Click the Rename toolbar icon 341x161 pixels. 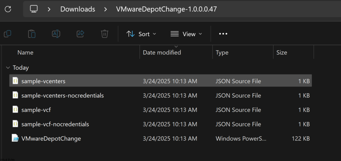[56, 34]
